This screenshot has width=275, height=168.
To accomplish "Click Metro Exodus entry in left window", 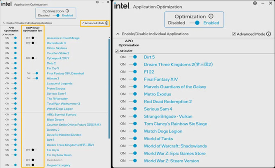I will point(56,89).
